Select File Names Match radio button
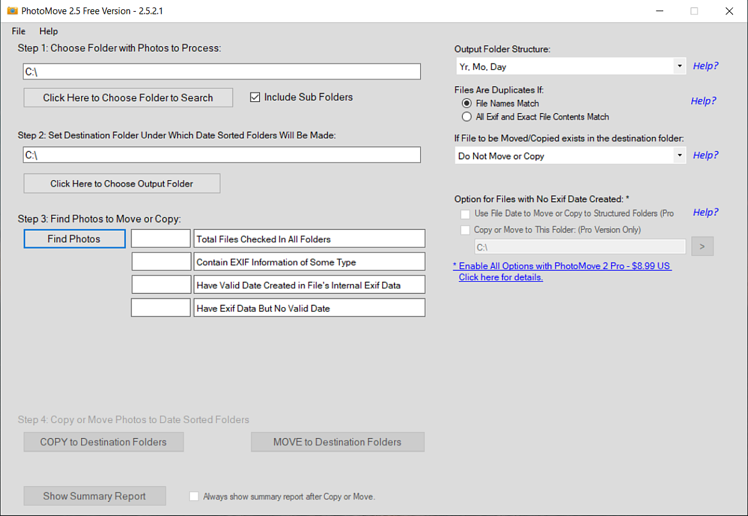This screenshot has width=748, height=516. tap(467, 103)
